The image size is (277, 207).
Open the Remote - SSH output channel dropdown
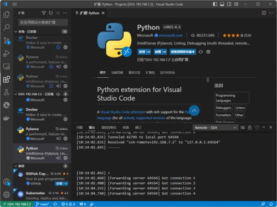click(x=216, y=128)
